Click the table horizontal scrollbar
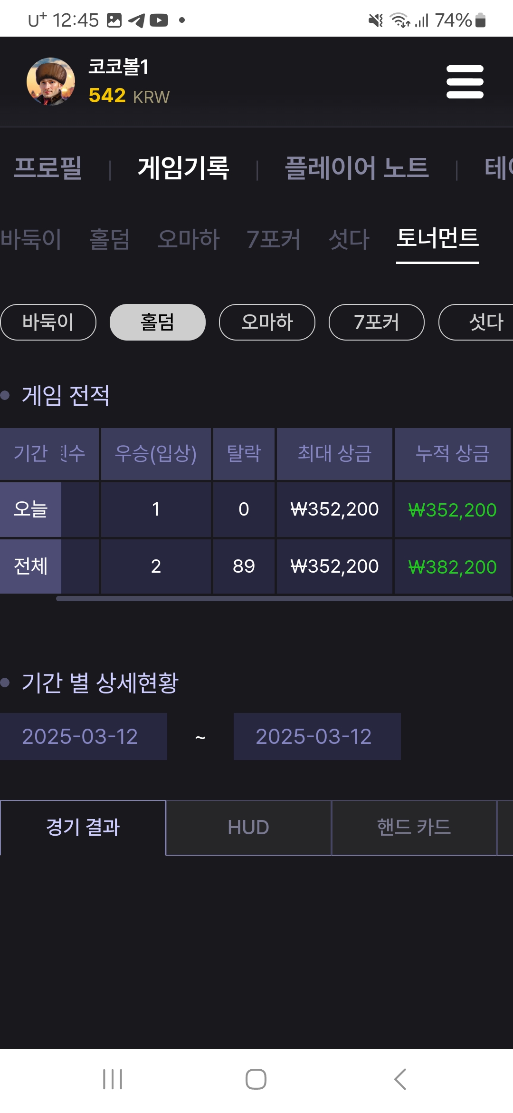This screenshot has height=1113, width=513. pos(284,598)
